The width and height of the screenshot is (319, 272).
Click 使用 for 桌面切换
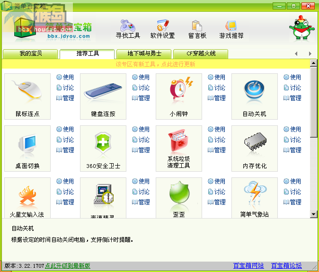pyautogui.click(x=65, y=129)
